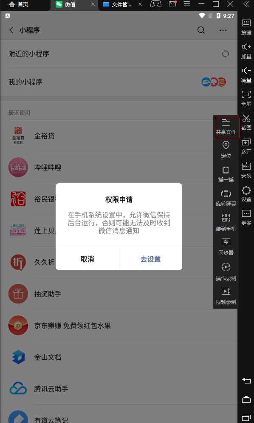Image resolution: width=254 pixels, height=423 pixels.
Task: Open the 同步器 synchronizer tool
Action: (226, 247)
